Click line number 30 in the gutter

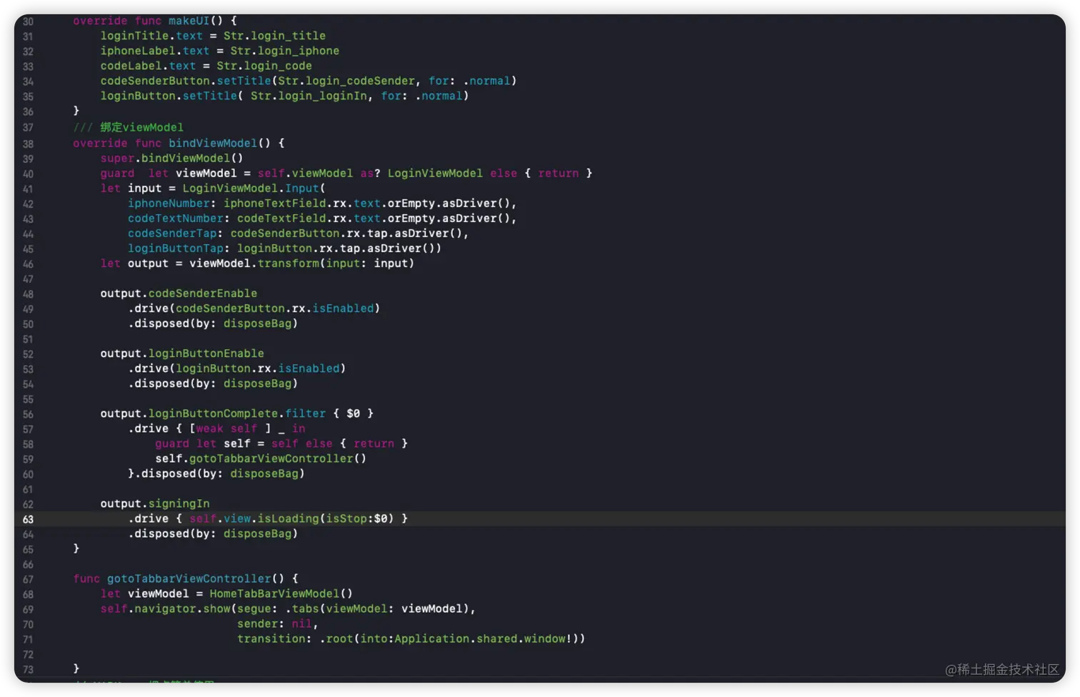(28, 21)
